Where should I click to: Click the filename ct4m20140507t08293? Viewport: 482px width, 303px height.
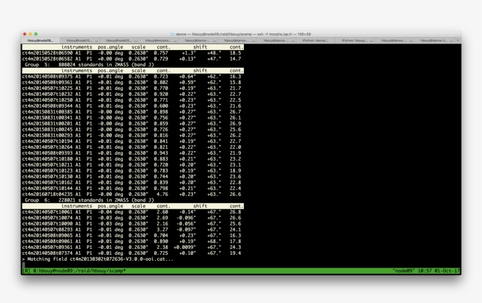click(x=48, y=229)
